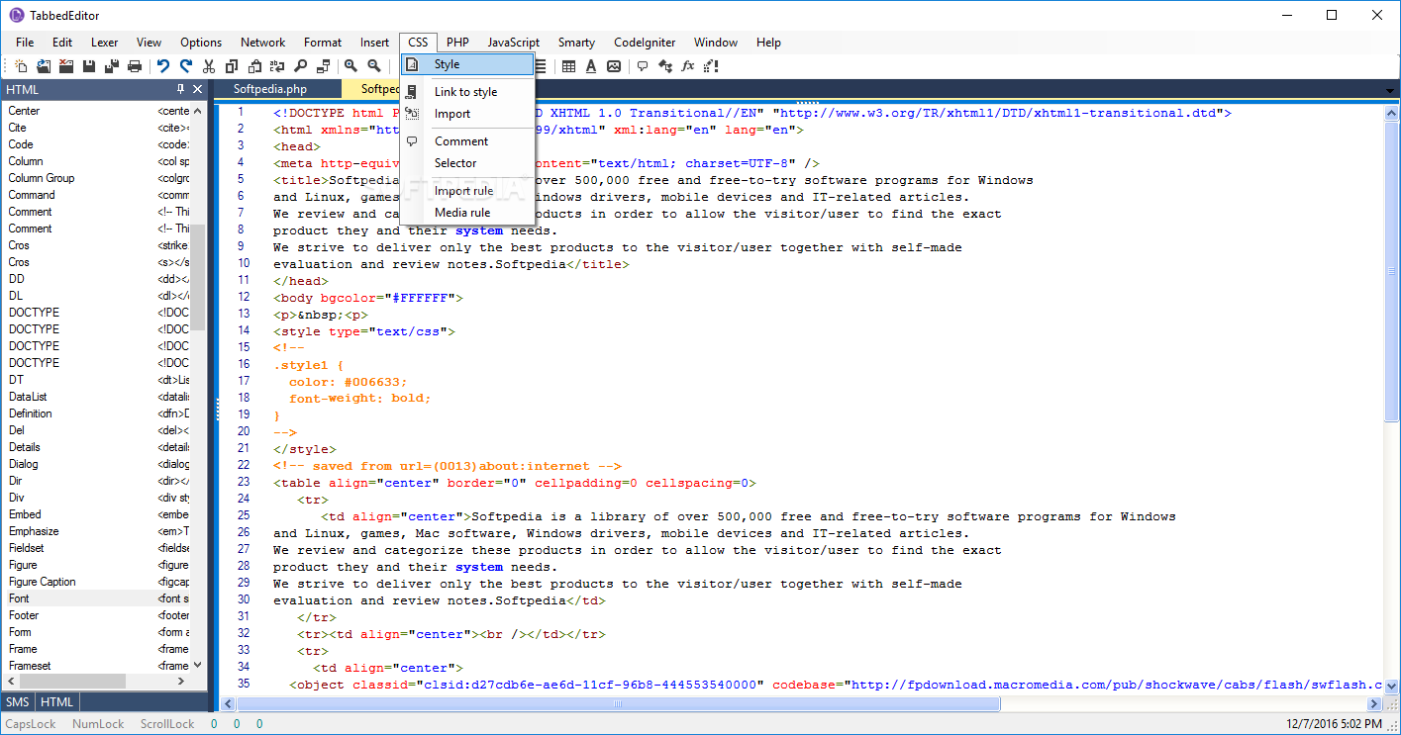Open the PHP menu

pyautogui.click(x=457, y=43)
